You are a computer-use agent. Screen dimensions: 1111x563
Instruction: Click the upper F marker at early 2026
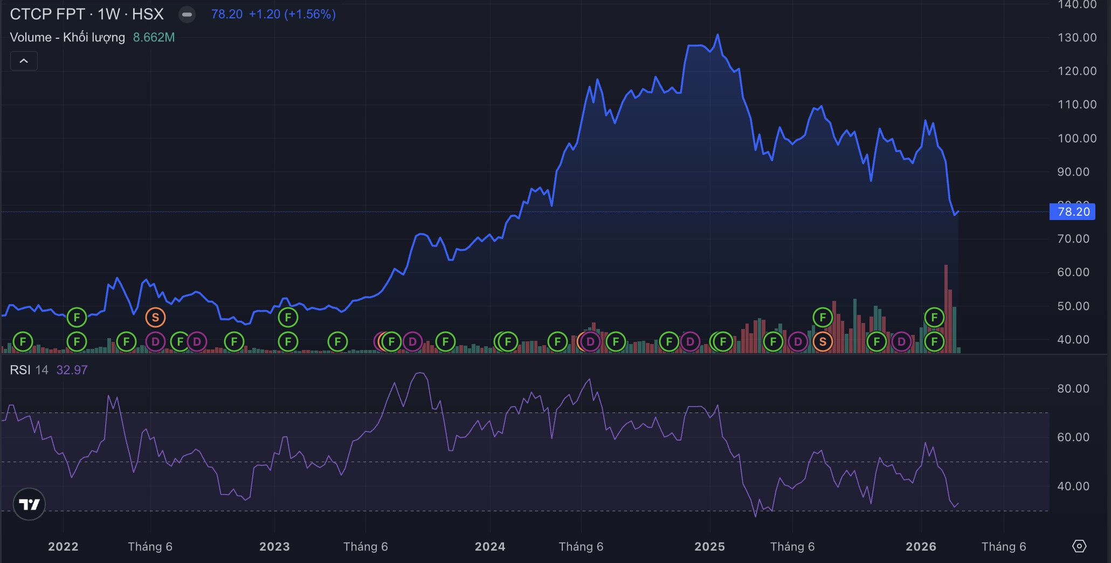coord(934,317)
